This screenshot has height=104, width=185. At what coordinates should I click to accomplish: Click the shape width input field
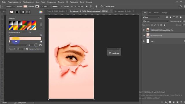(x=67, y=6)
